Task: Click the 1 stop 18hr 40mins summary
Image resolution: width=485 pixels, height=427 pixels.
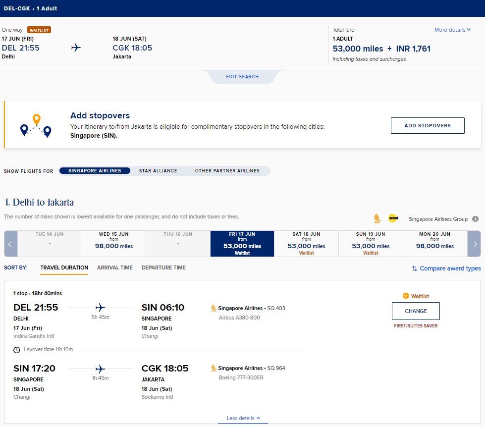Action: [x=38, y=293]
